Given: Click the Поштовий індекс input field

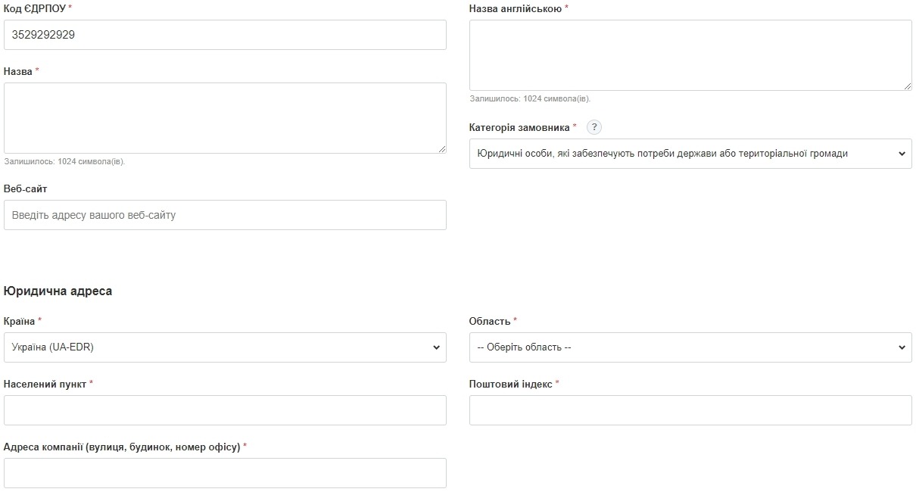Looking at the screenshot, I should click(x=690, y=410).
